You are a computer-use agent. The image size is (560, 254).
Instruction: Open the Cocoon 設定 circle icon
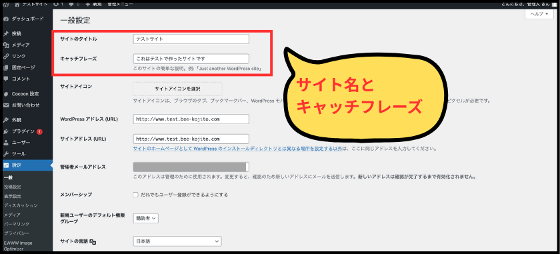coord(6,94)
